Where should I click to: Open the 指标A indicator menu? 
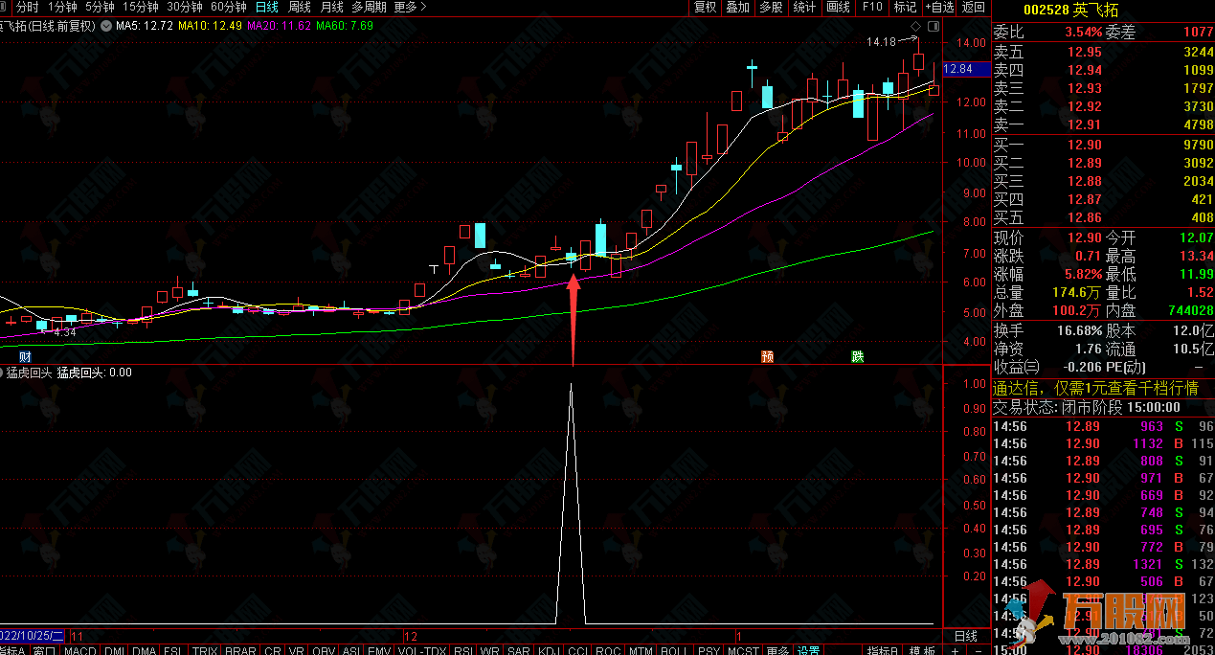[14, 651]
